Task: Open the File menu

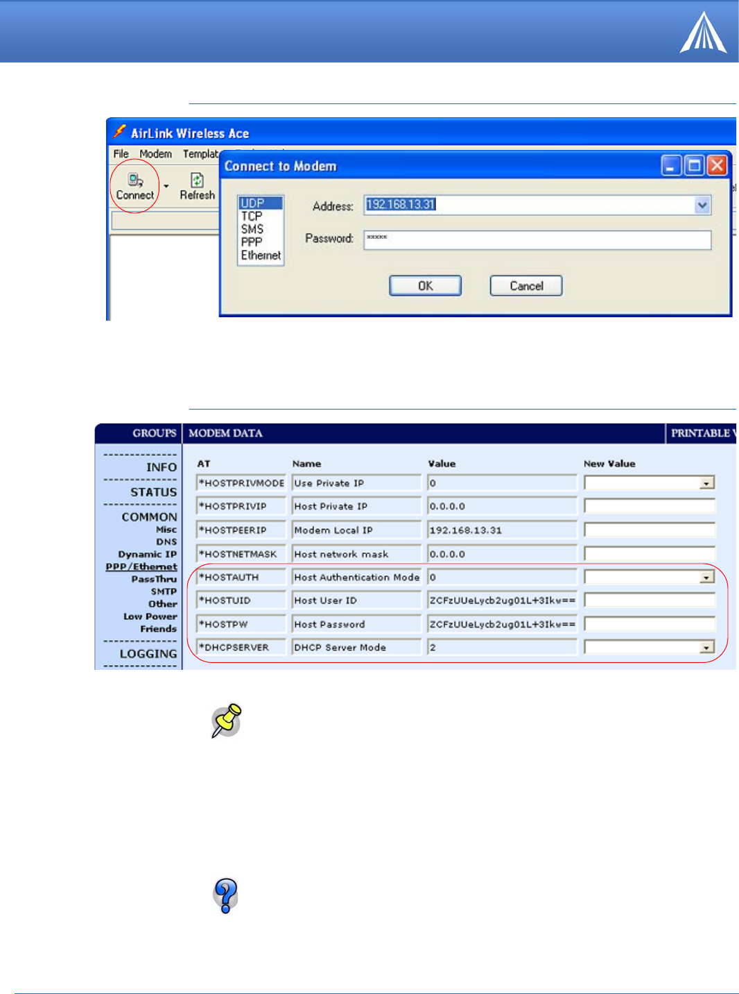Action: (121, 154)
